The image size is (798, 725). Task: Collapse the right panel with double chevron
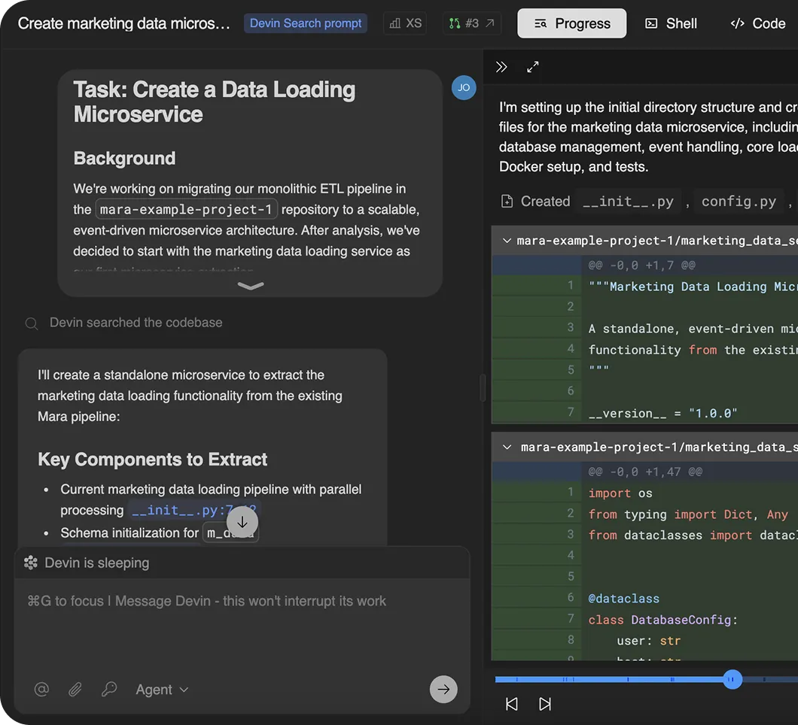click(x=501, y=67)
